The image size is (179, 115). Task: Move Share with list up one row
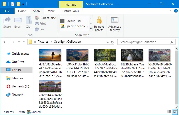click(91, 18)
